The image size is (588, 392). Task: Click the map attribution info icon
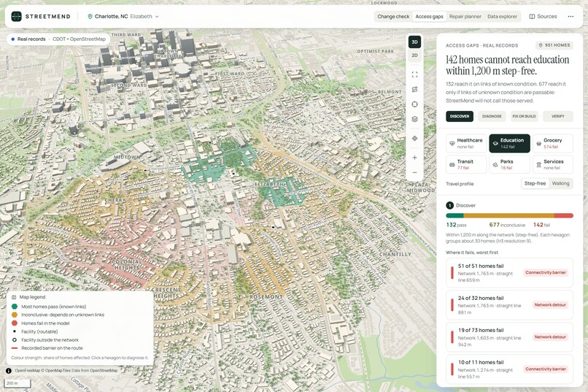(8, 371)
